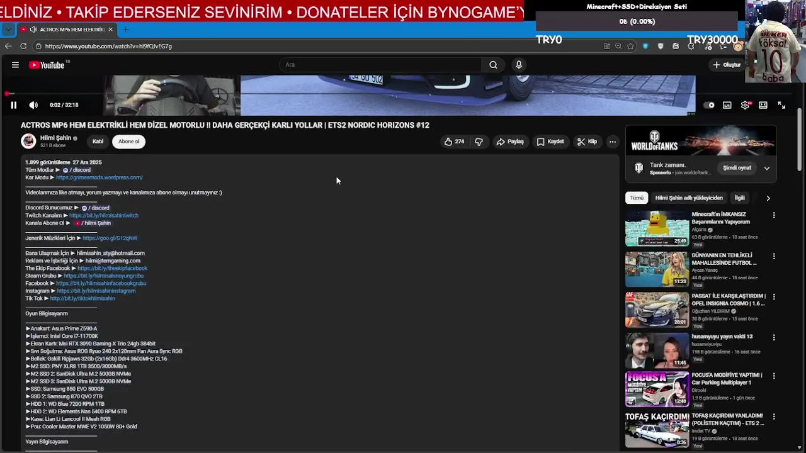The image size is (806, 453).
Task: Open FOCUS'A MODİFİYE YAPTIM video title
Action: point(727,379)
